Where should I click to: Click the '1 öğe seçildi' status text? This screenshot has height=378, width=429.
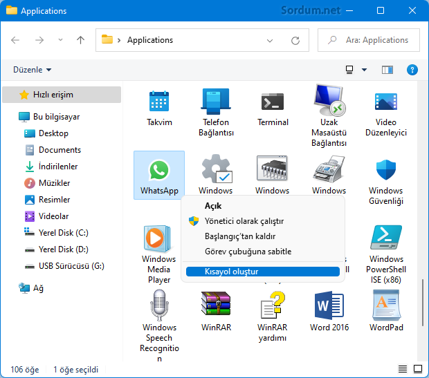76,370
